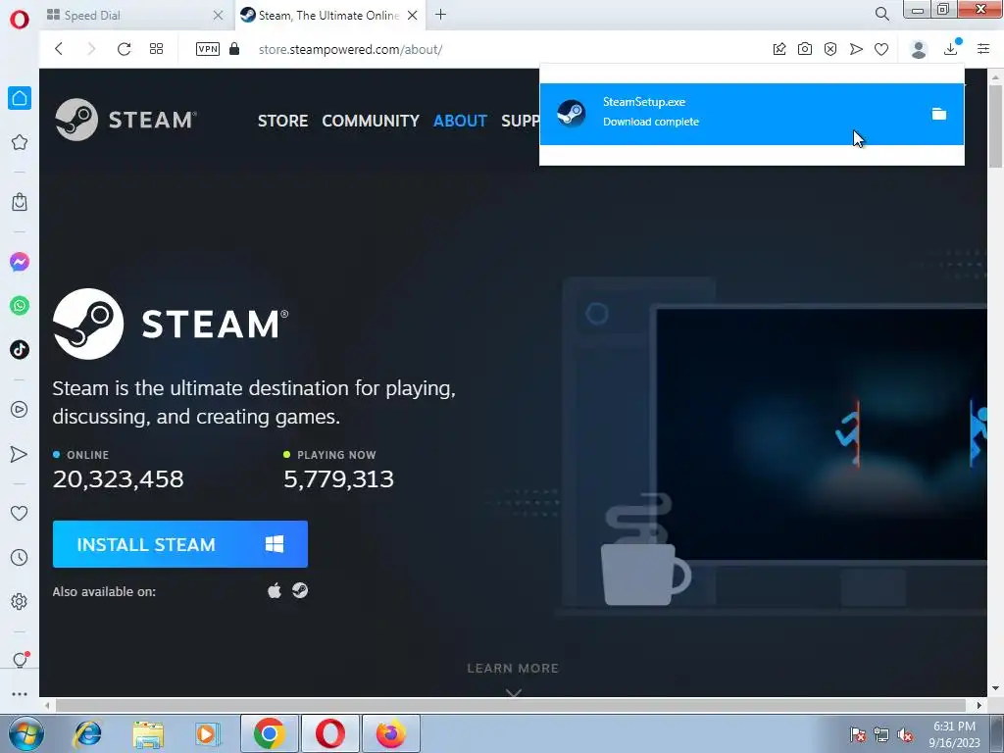1004x753 pixels.
Task: Click the INSTALL STEAM button
Action: point(180,544)
